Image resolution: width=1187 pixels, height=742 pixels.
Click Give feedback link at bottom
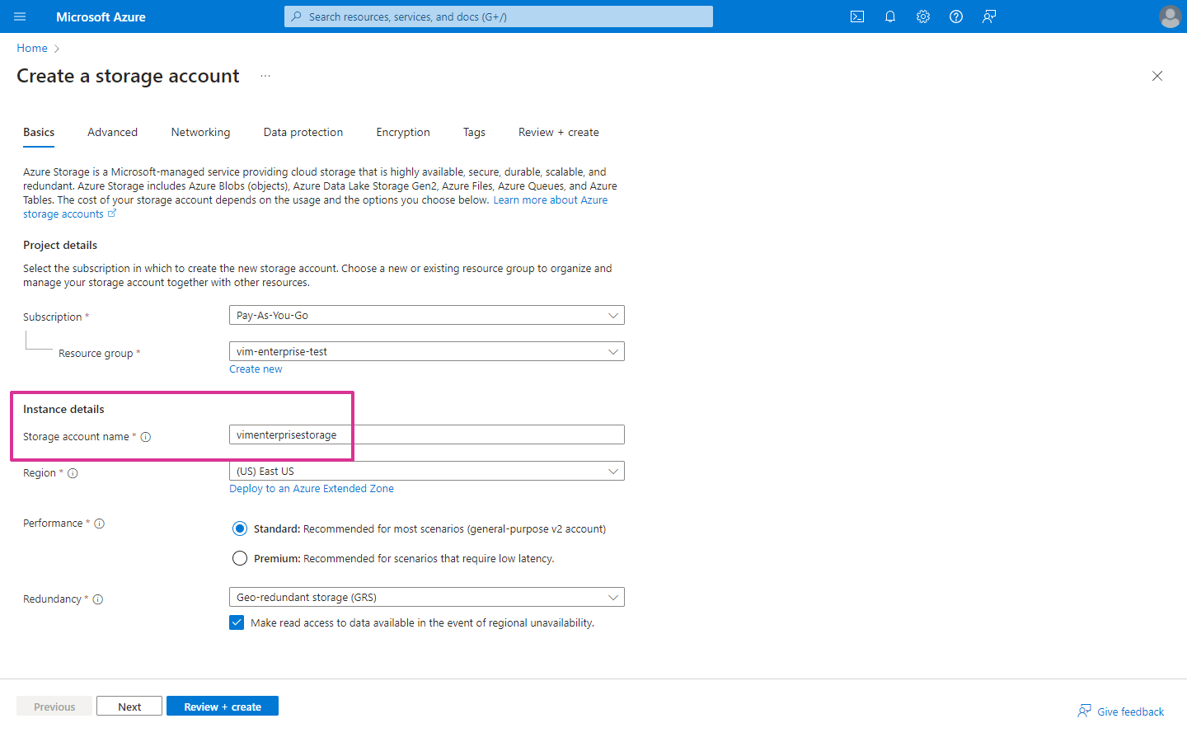point(1121,711)
